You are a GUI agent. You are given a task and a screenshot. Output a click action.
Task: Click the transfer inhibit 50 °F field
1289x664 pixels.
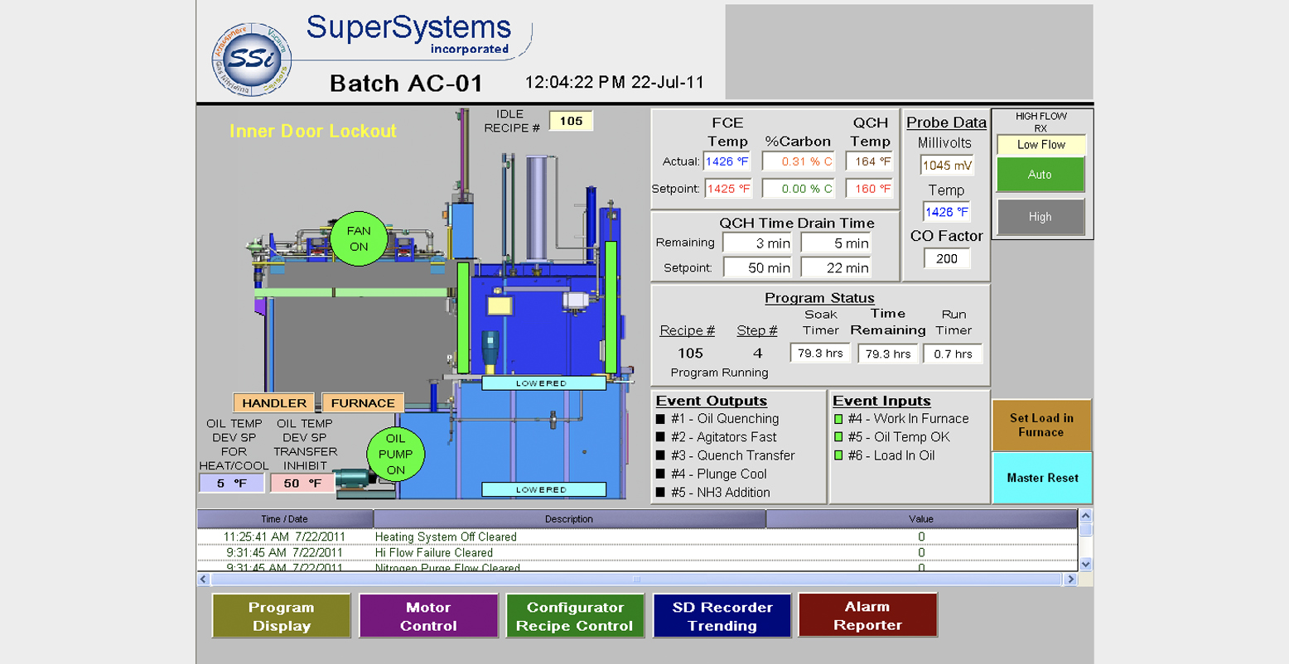pos(302,484)
